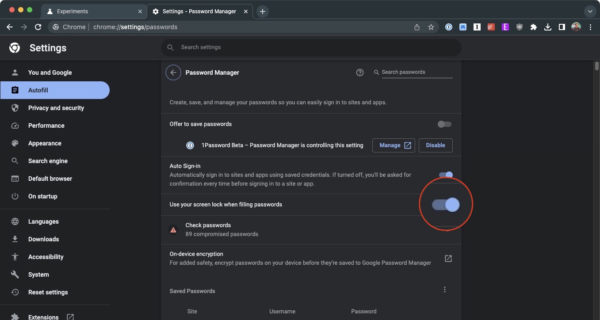Image resolution: width=600 pixels, height=320 pixels.
Task: Open On-device encryption external link icon
Action: [x=448, y=258]
